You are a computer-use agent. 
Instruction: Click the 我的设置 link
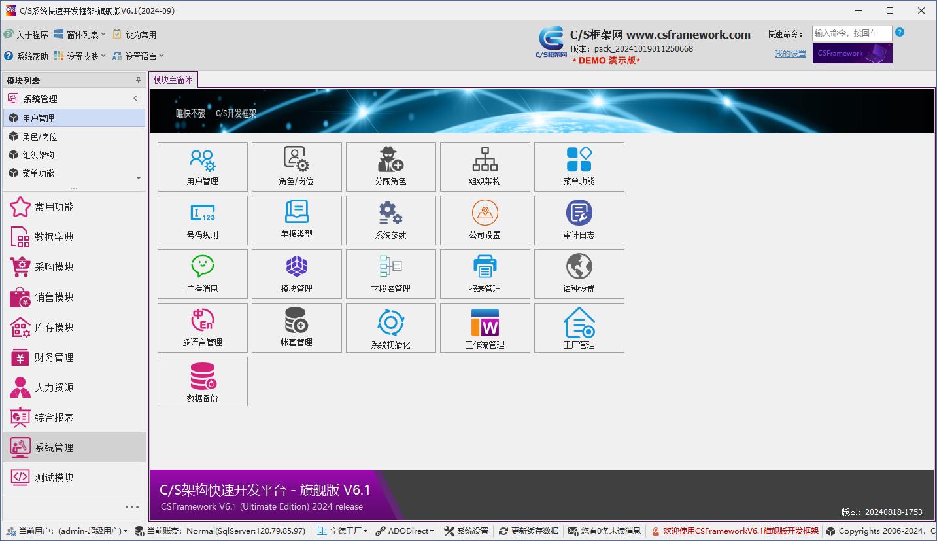[x=790, y=54]
